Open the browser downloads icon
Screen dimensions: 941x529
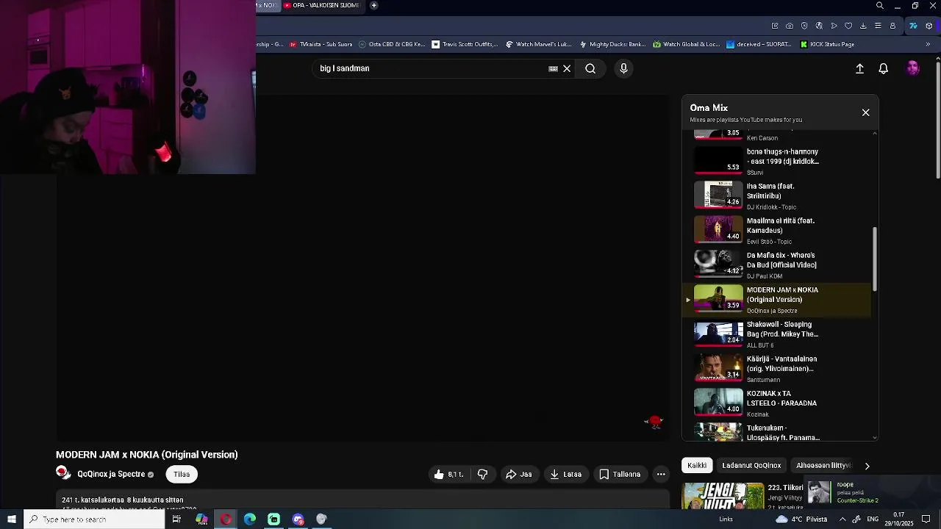tap(863, 26)
